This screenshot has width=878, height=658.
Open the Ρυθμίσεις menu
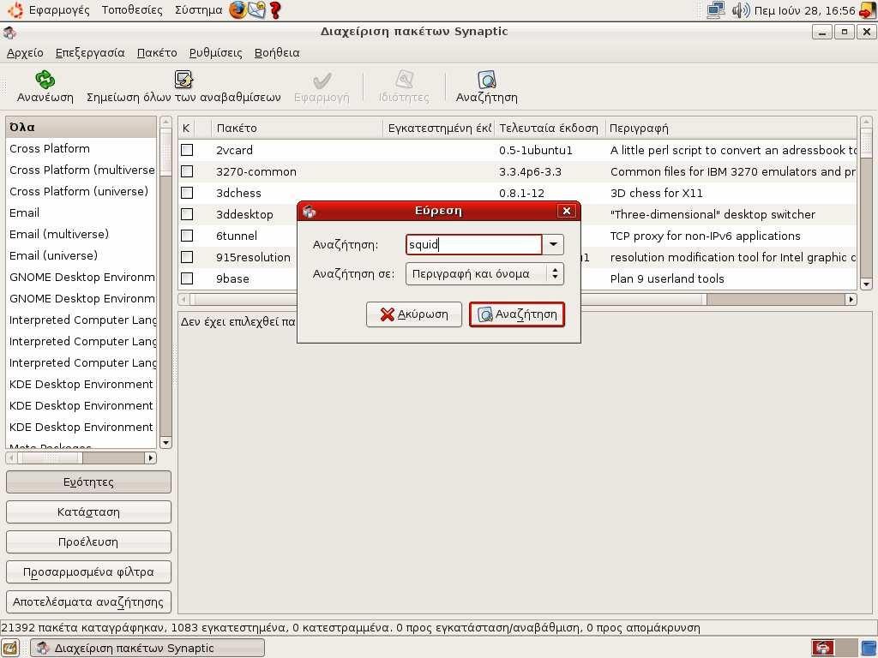215,52
